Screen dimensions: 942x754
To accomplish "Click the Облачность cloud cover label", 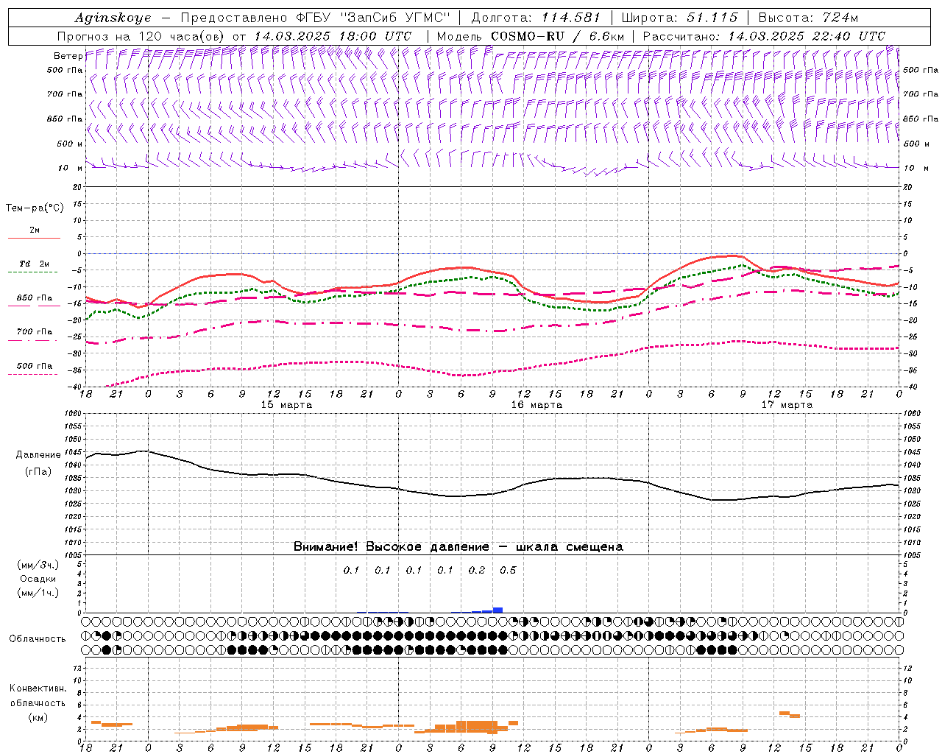I will tap(38, 638).
